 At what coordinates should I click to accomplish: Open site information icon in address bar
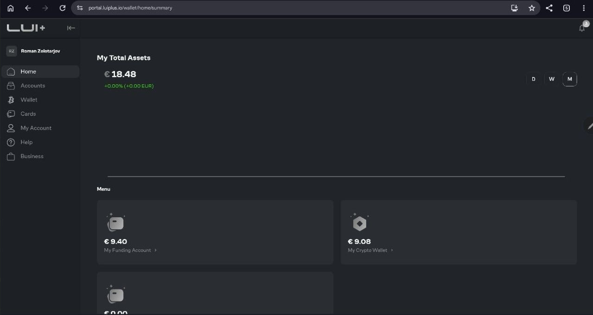click(80, 8)
